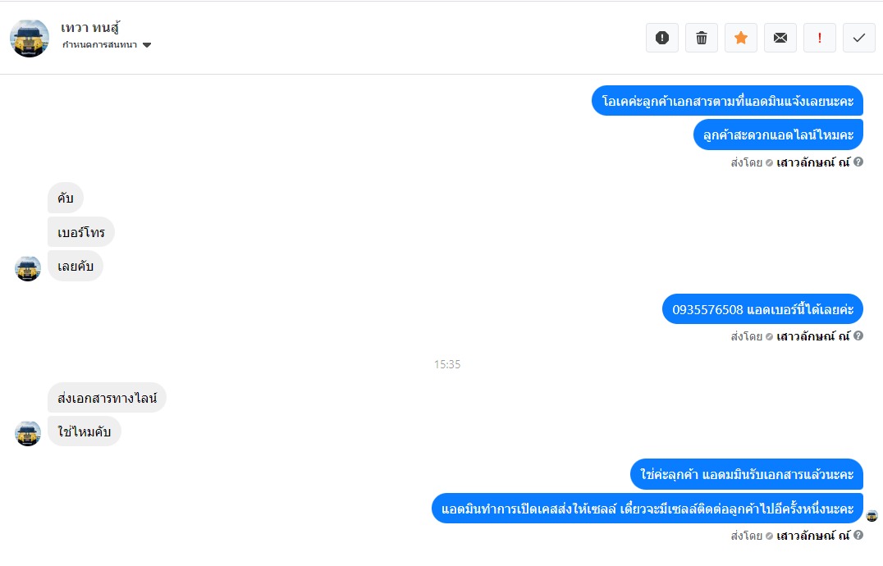883x566 pixels.
Task: Click the ลูกค้าสะดวกแอดไลน์ไหมคะ message bubble
Action: 778,135
